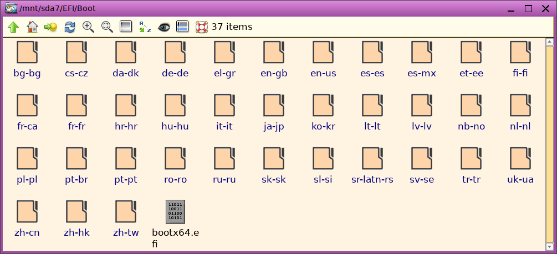Toggle showing hidden files with the eye icon
557x254 pixels.
click(x=163, y=27)
